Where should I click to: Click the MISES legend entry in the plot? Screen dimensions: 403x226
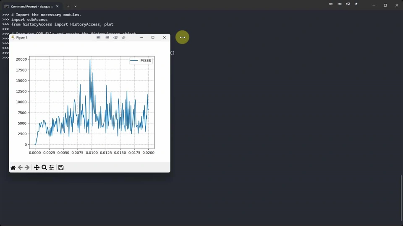coord(141,61)
